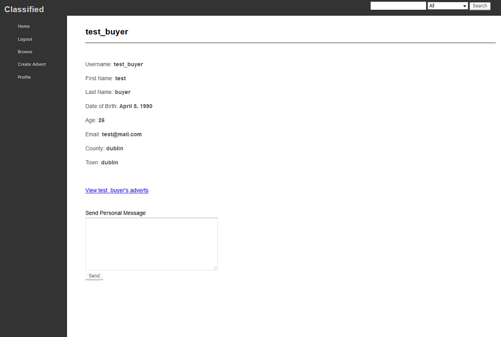Select the username value test_buyer
The height and width of the screenshot is (337, 501).
(x=128, y=64)
